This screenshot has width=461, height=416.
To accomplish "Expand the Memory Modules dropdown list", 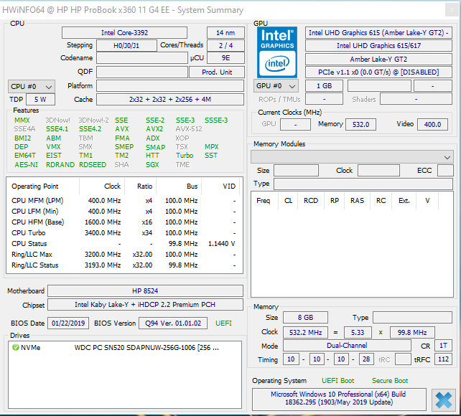I will (352, 156).
